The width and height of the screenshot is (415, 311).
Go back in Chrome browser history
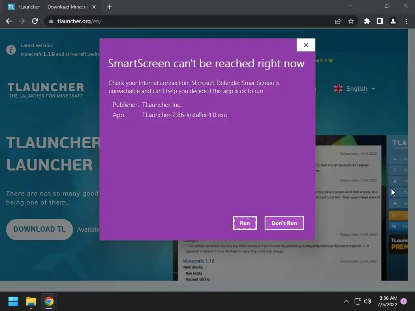pyautogui.click(x=9, y=21)
